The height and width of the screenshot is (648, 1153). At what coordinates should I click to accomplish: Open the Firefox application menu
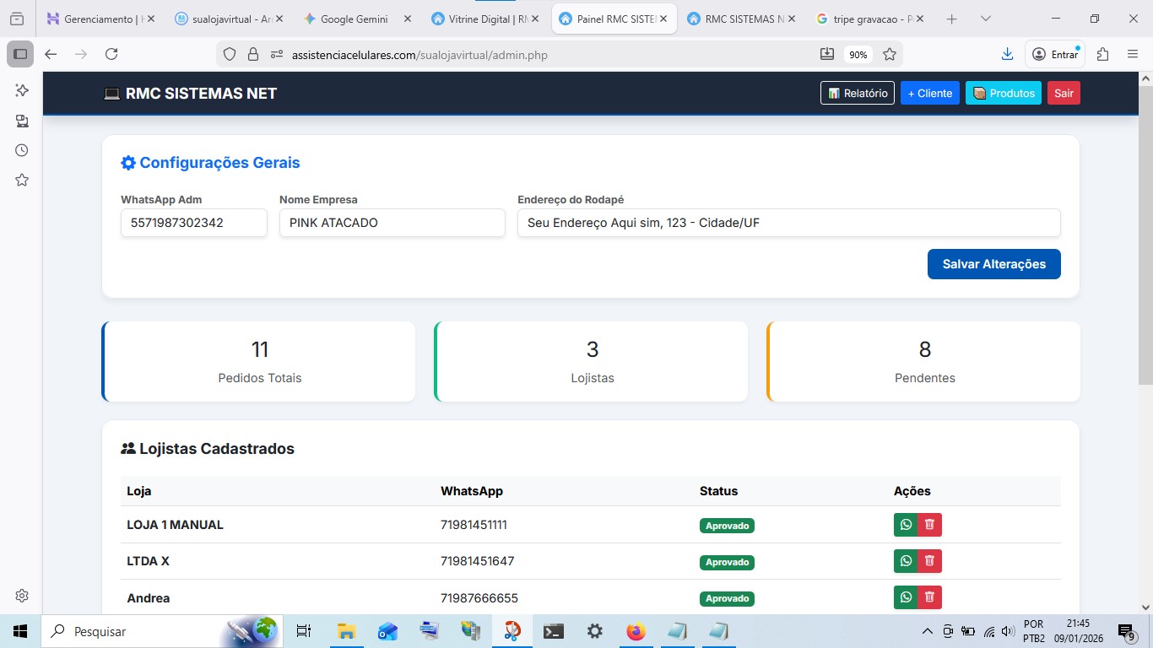pyautogui.click(x=1133, y=54)
